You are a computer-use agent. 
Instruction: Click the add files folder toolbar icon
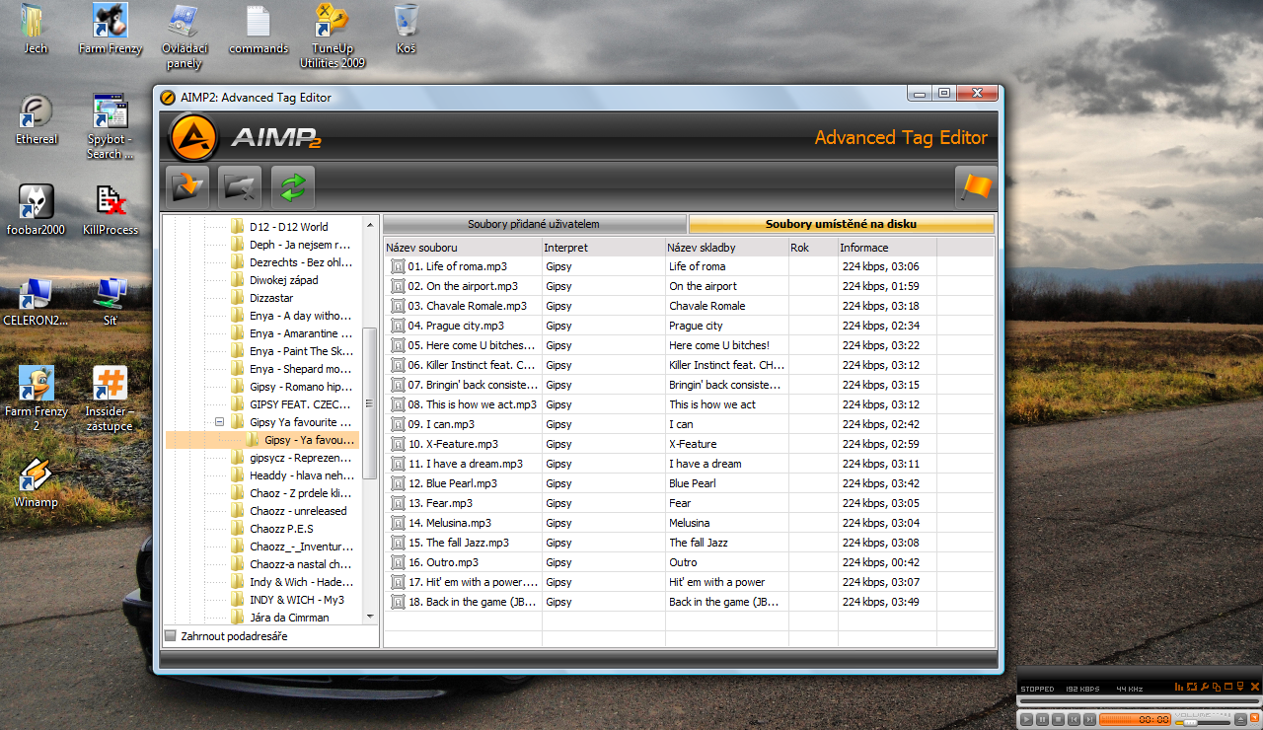tap(187, 185)
